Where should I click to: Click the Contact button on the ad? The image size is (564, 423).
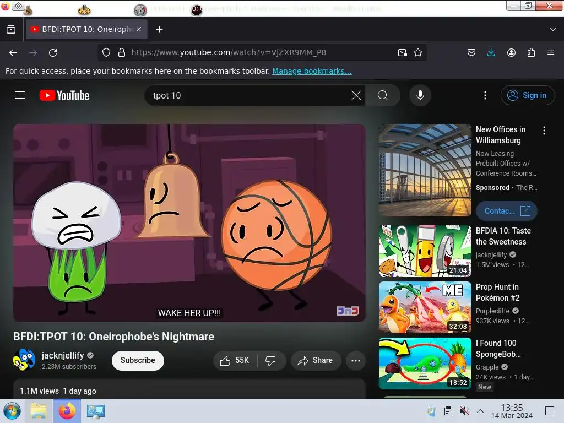(507, 211)
